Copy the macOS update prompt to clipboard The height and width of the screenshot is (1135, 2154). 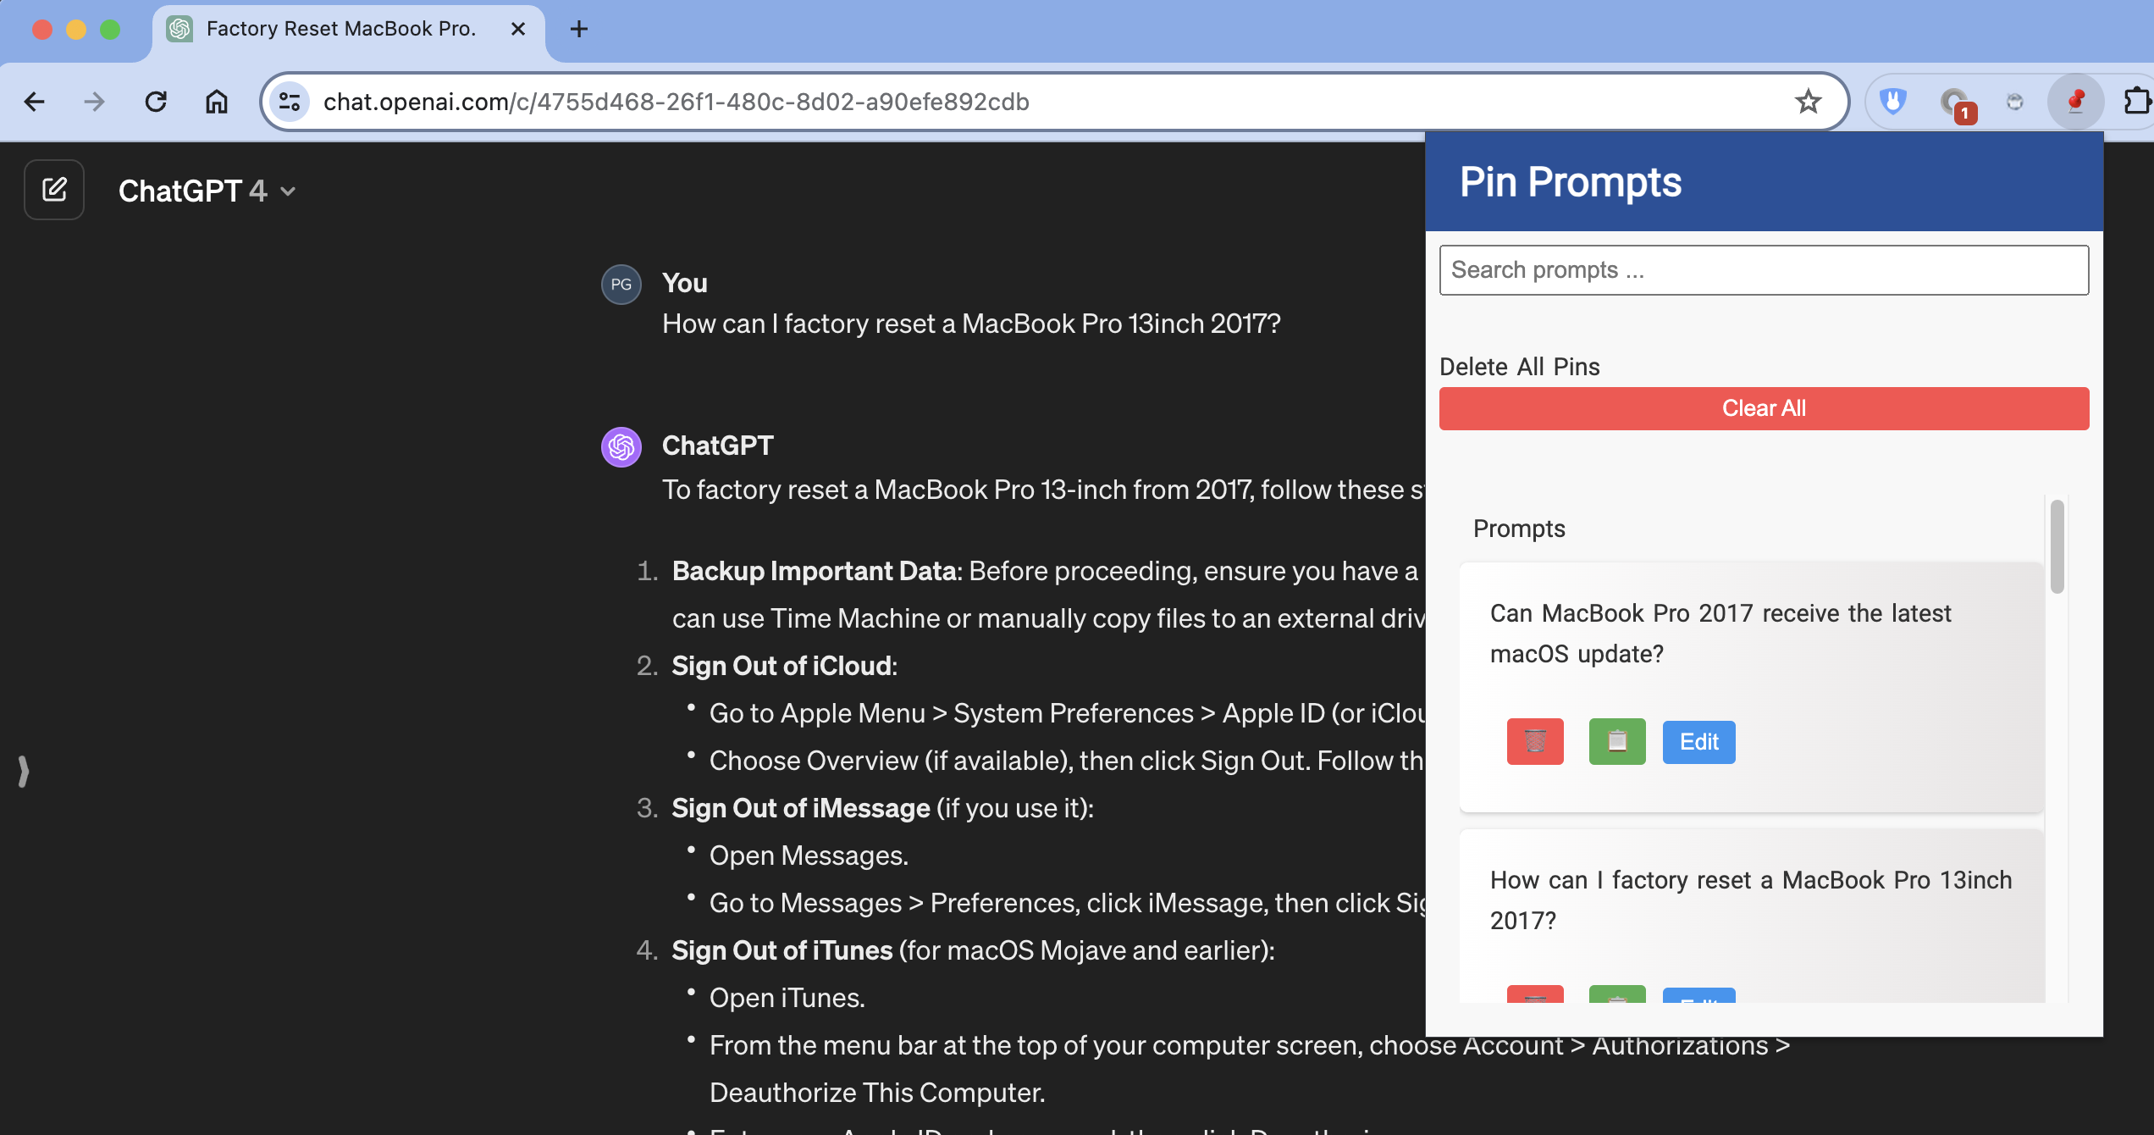(1617, 742)
